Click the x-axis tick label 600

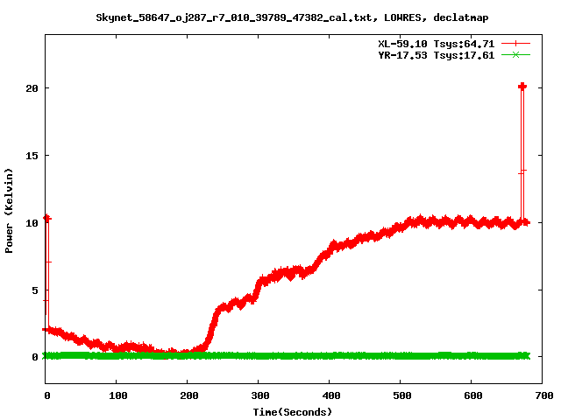(x=473, y=395)
